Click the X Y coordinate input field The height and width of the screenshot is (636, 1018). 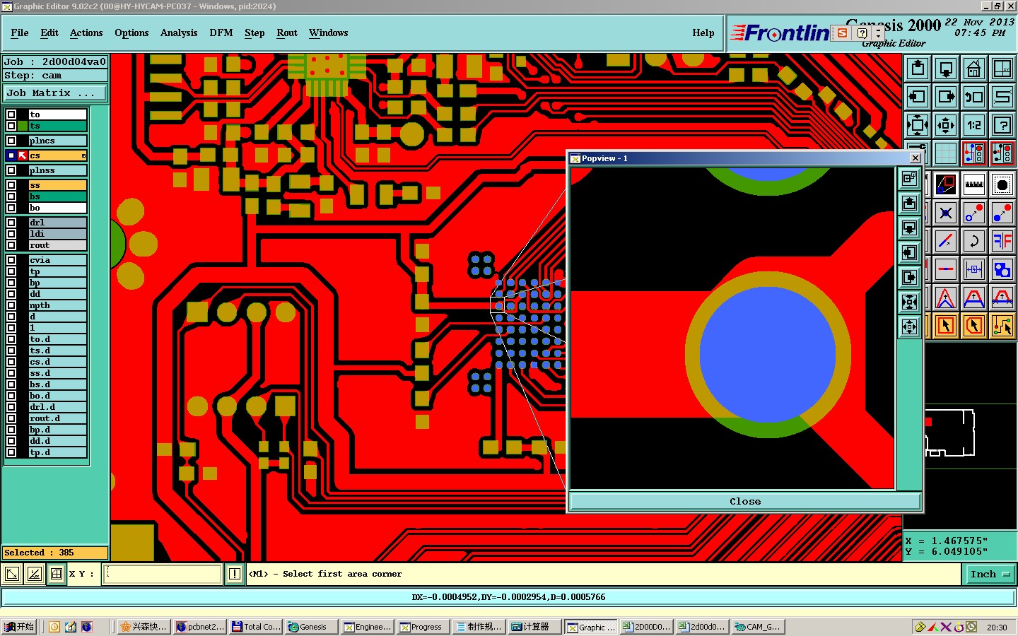[x=163, y=574]
